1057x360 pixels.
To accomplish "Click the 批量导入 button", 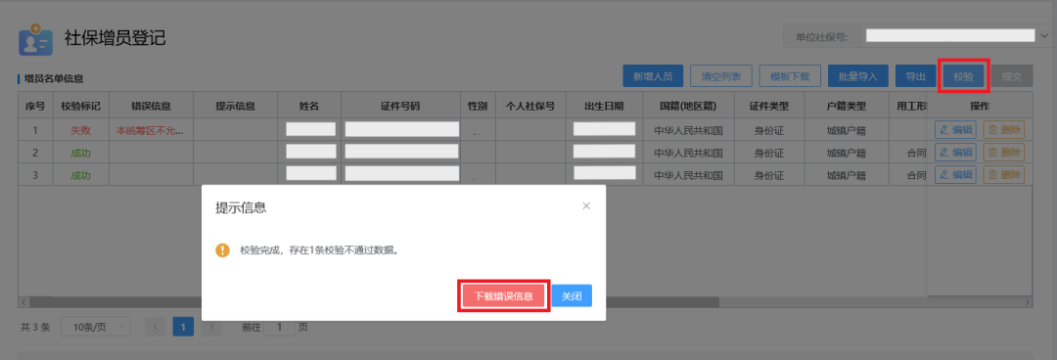I will click(858, 76).
